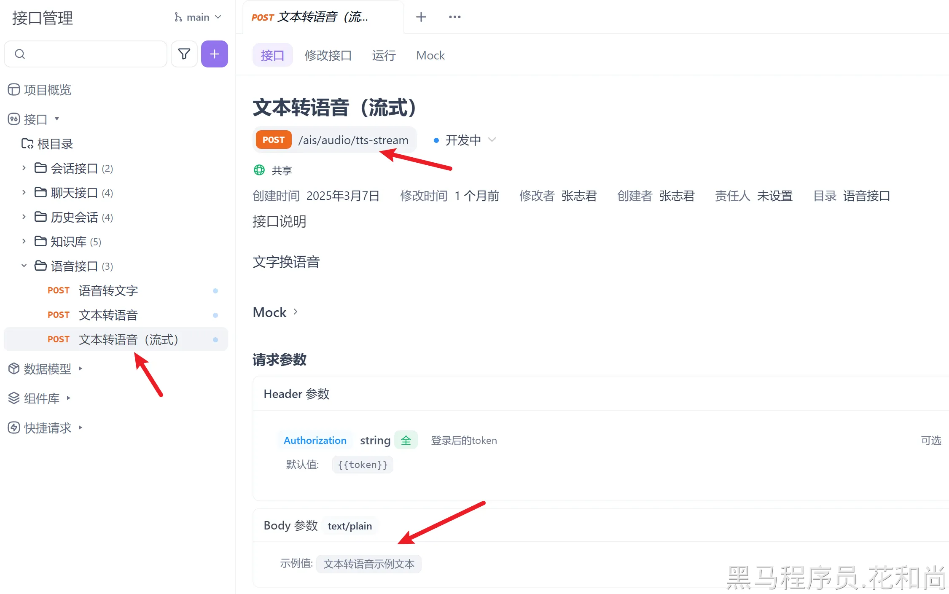949x594 pixels.
Task: Open the Mock tab
Action: (x=430, y=55)
